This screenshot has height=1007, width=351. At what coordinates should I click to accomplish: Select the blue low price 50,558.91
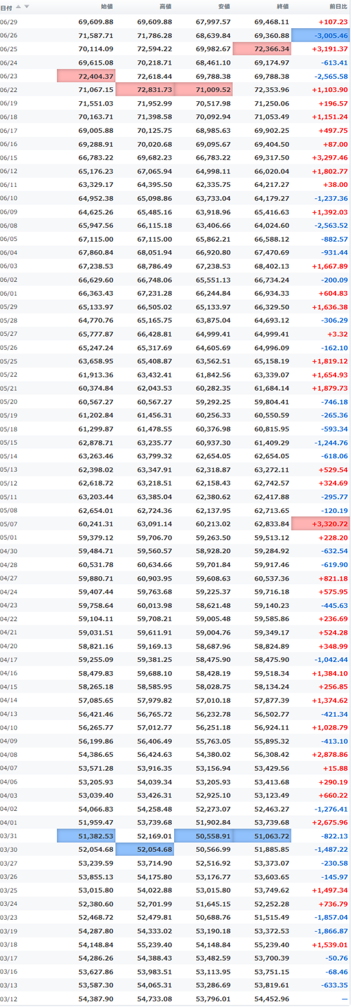coord(203,836)
